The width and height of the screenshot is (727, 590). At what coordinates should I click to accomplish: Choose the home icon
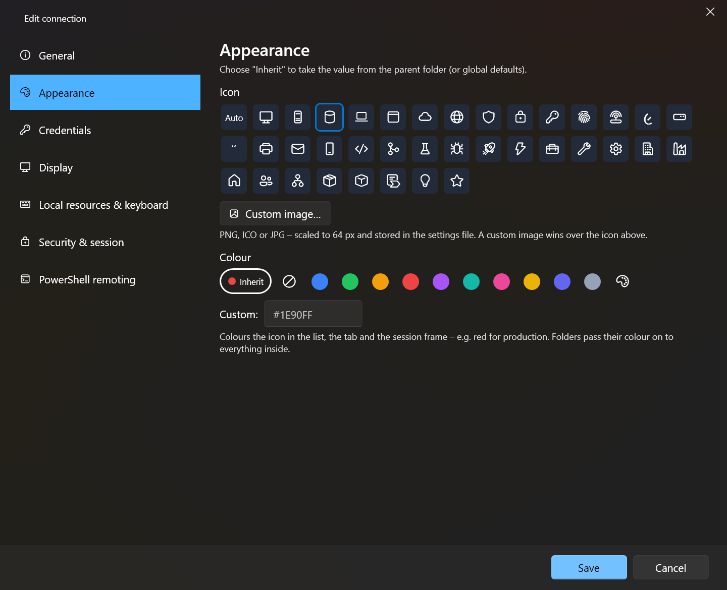pos(234,181)
